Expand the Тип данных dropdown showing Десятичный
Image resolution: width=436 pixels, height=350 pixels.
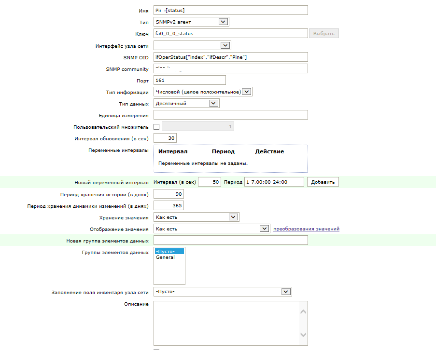coord(186,104)
